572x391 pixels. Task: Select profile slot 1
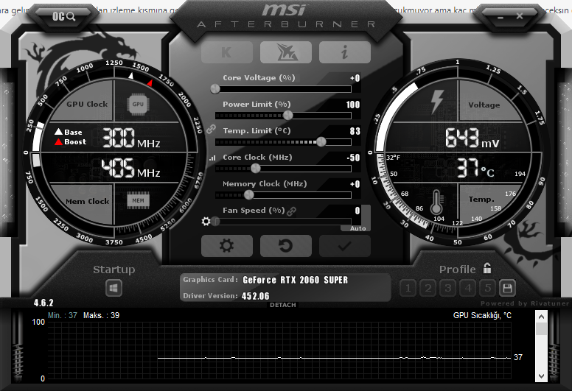tap(408, 288)
